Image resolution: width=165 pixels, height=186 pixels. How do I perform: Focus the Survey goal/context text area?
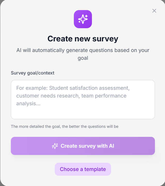[x=83, y=100]
